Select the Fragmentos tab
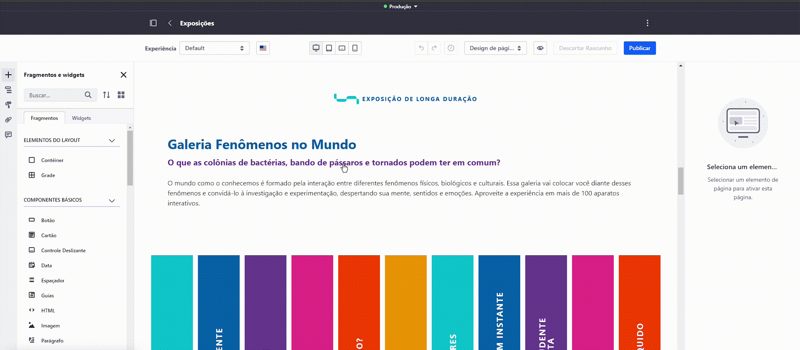 44,118
